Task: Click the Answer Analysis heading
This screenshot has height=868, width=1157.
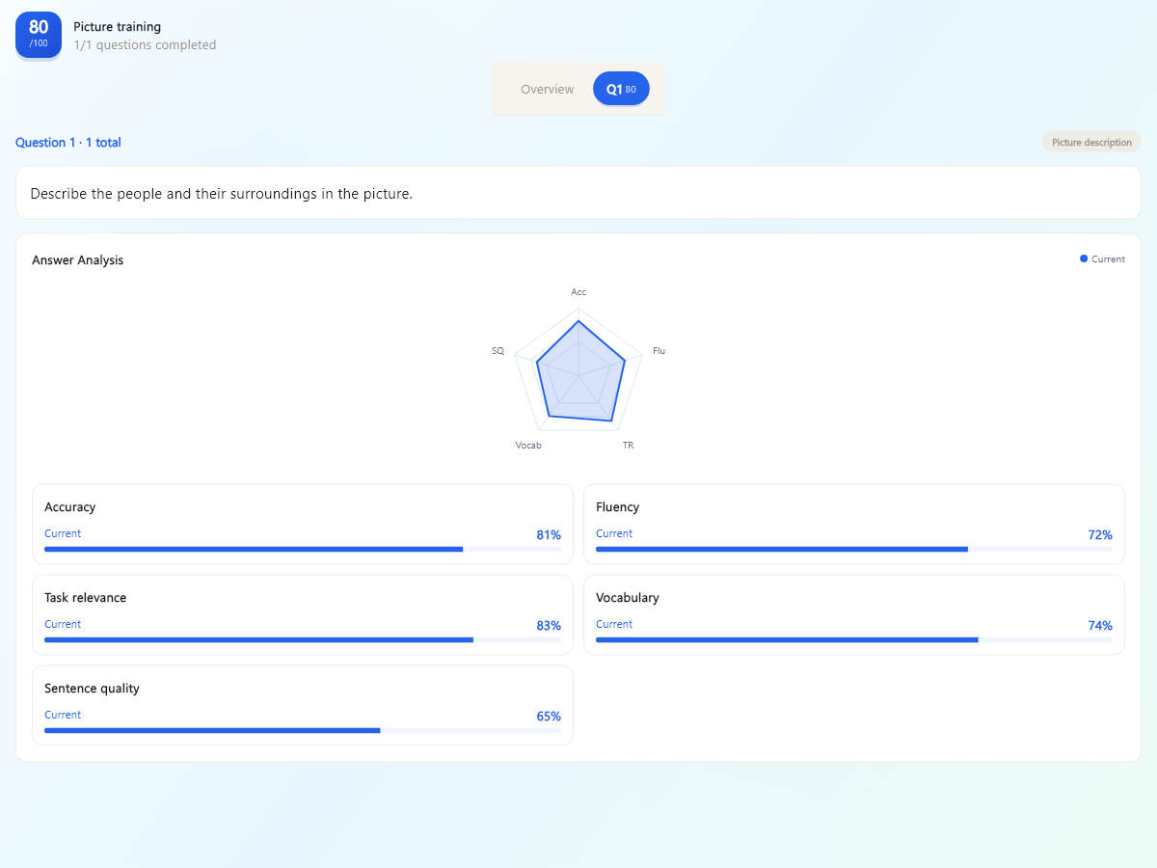Action: (78, 260)
